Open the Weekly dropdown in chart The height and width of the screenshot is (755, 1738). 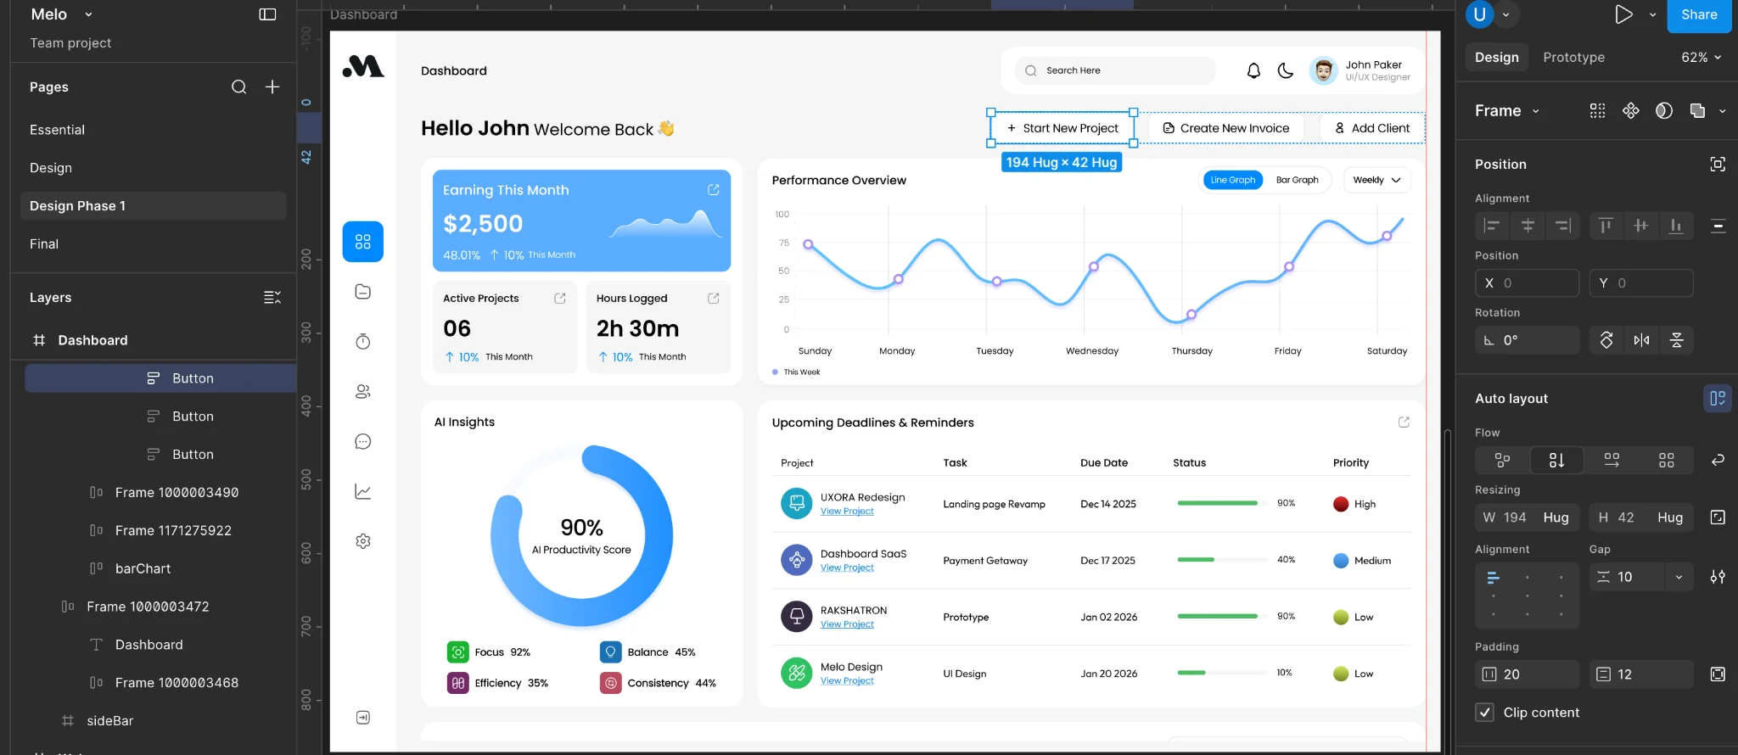[1377, 180]
